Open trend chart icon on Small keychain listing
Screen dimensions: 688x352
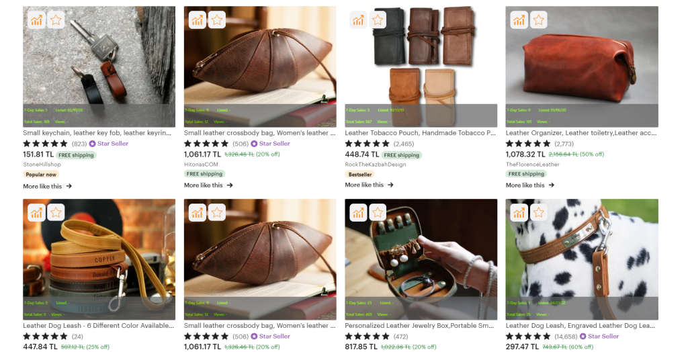[36, 20]
